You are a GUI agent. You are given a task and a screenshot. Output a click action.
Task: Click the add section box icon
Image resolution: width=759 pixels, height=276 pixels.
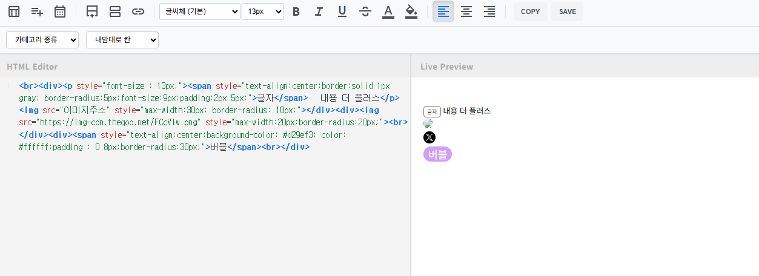92,11
